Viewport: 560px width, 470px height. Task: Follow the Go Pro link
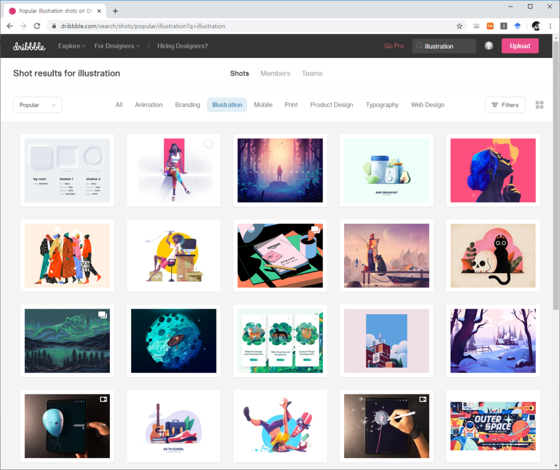coord(394,46)
